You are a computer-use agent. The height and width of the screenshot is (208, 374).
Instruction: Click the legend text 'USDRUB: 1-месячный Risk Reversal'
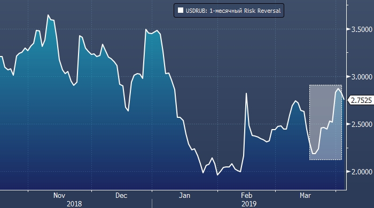[x=233, y=11]
